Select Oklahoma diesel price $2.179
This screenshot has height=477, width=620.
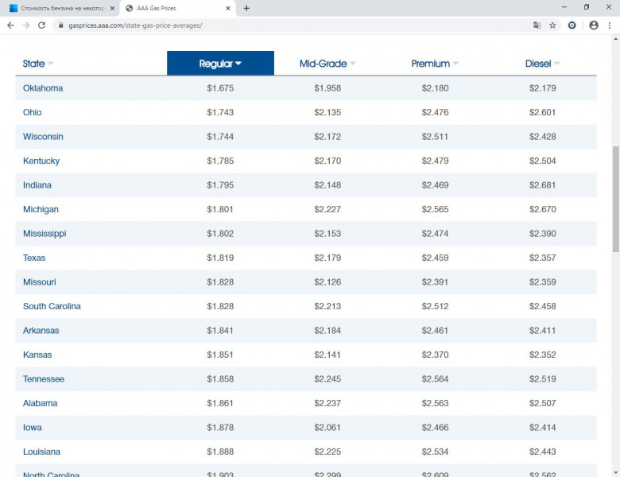[x=542, y=87]
